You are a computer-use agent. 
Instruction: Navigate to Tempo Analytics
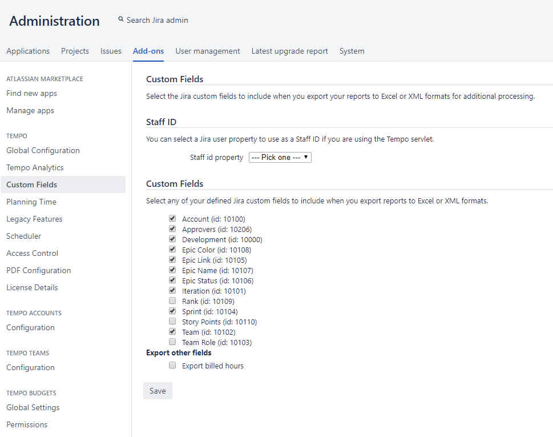[35, 167]
